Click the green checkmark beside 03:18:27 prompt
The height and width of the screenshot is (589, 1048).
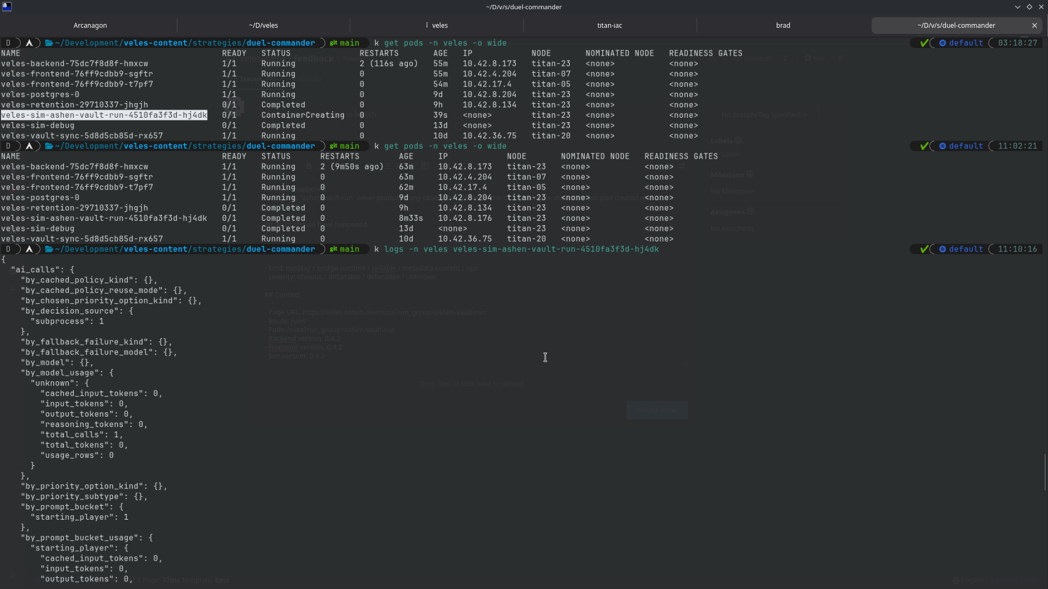click(x=924, y=43)
